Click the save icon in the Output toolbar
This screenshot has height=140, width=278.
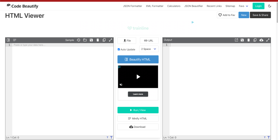pos(242,40)
